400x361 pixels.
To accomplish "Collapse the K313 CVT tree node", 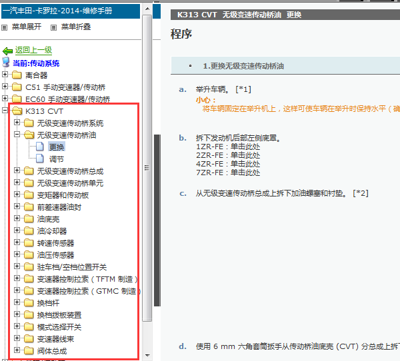I will (5, 110).
